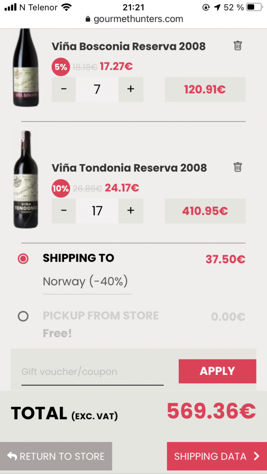
Task: Tap the Viña Bosconia bottle thumbnail
Action: pyautogui.click(x=25, y=68)
